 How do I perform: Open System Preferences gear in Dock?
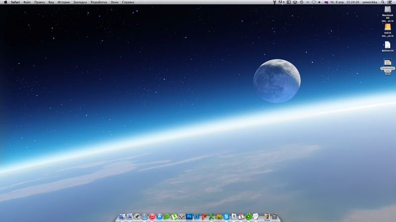point(182,217)
